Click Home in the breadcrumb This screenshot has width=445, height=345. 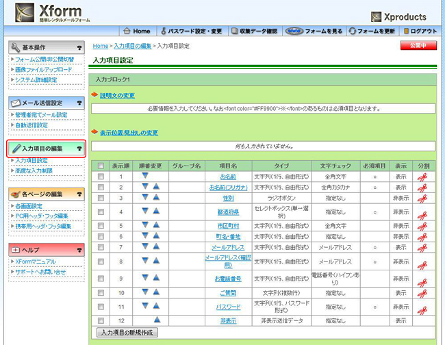101,46
